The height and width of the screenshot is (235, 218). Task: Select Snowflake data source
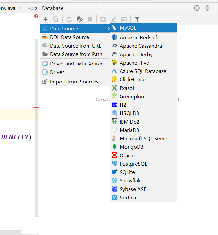144,181
